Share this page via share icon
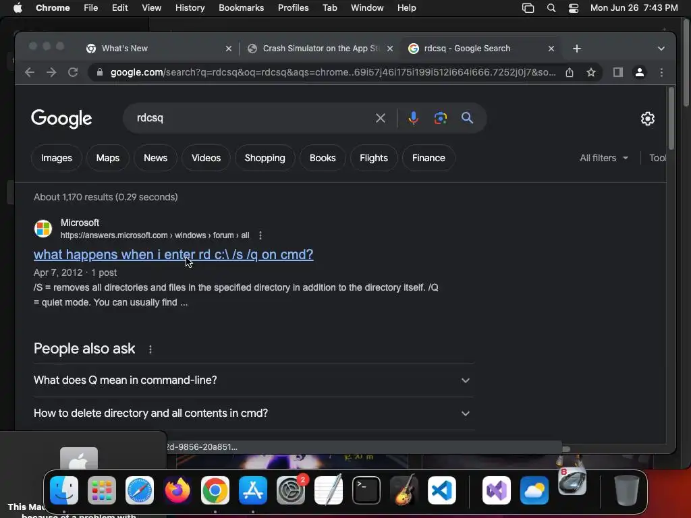 (570, 72)
